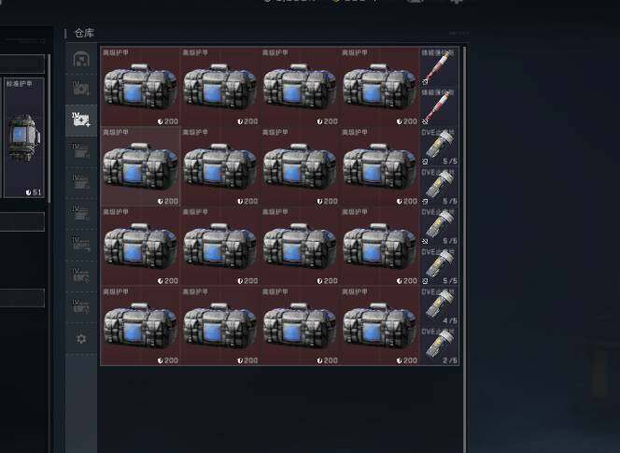
Task: Open the main warehouse tab icon
Action: [81, 59]
